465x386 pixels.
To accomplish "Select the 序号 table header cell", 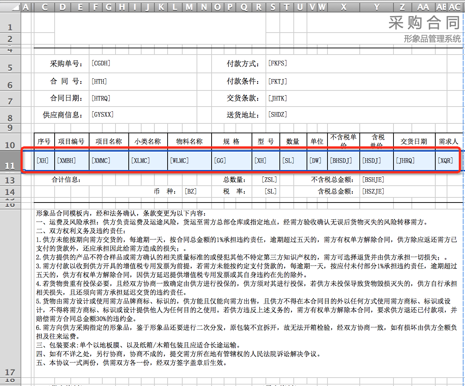I will [44, 140].
